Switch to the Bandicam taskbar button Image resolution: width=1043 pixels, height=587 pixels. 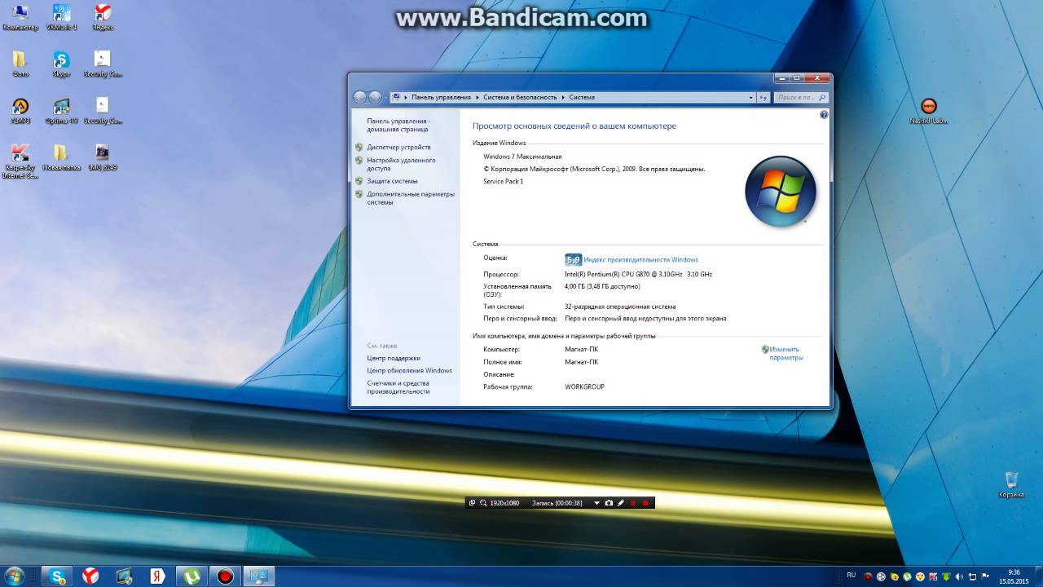[225, 576]
